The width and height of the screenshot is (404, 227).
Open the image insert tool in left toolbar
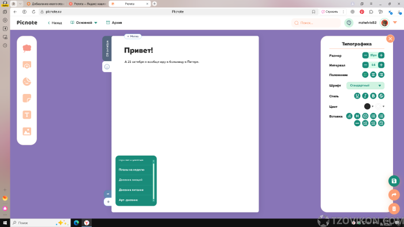(27, 131)
